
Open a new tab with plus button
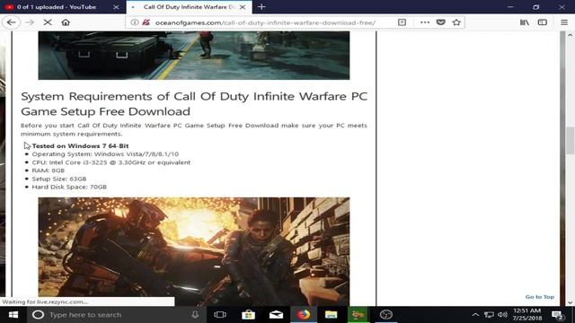click(x=261, y=6)
